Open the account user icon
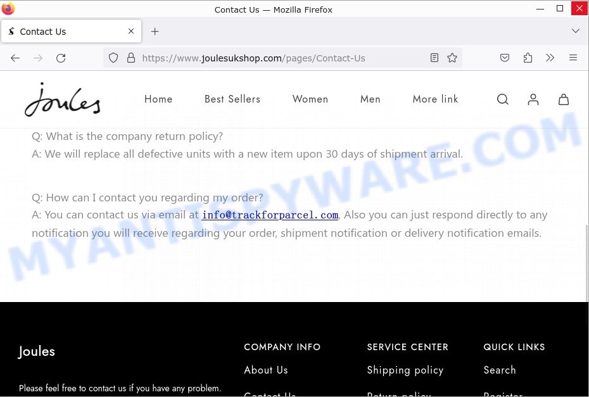This screenshot has height=397, width=589. click(533, 99)
